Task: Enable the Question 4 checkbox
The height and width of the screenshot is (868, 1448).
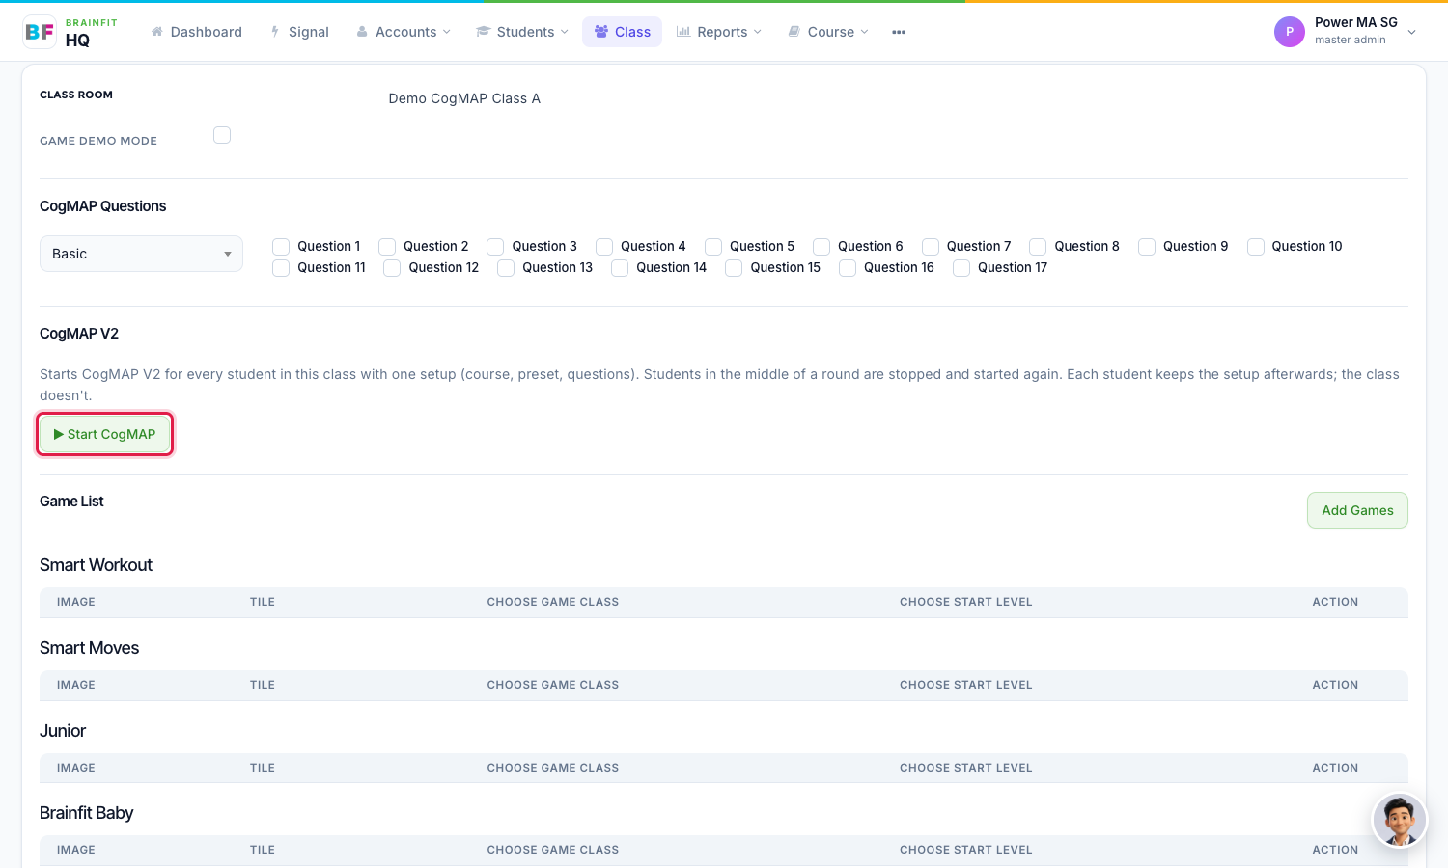Action: pyautogui.click(x=604, y=247)
